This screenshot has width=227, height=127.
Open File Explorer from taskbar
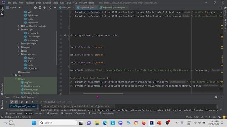pyautogui.click(x=97, y=123)
